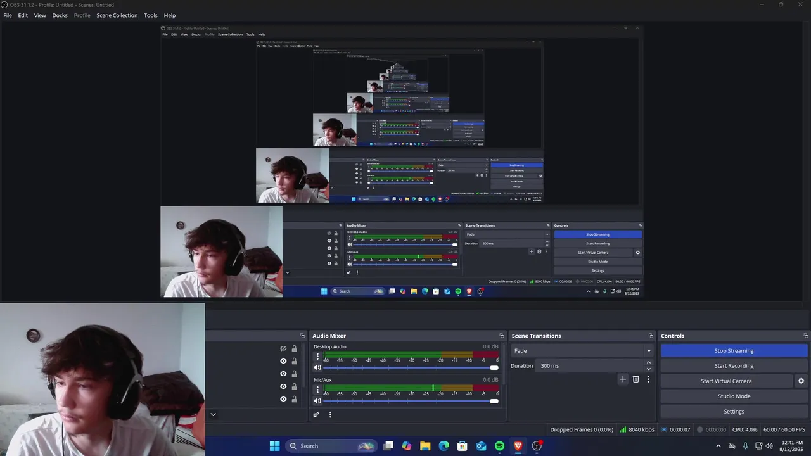Open Advanced Audio Properties gear in Audio Mixer

316,415
